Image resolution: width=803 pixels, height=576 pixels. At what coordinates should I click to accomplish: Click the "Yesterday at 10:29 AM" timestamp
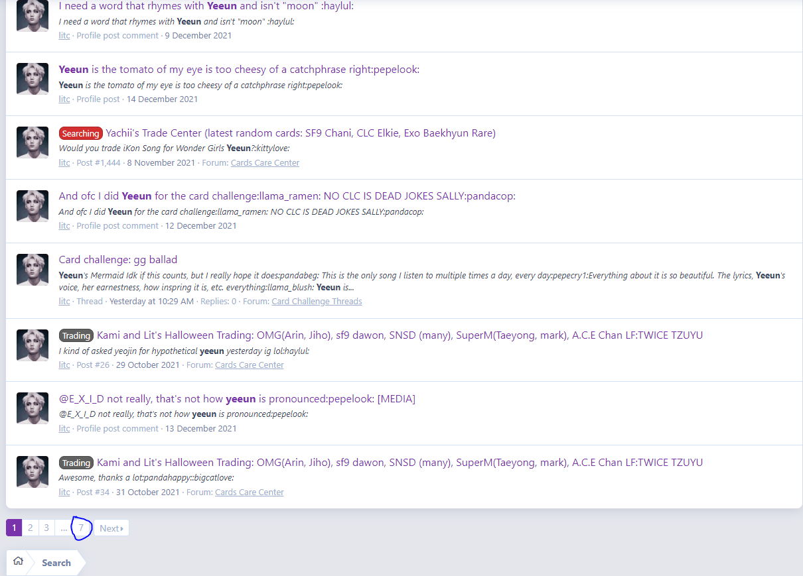151,302
